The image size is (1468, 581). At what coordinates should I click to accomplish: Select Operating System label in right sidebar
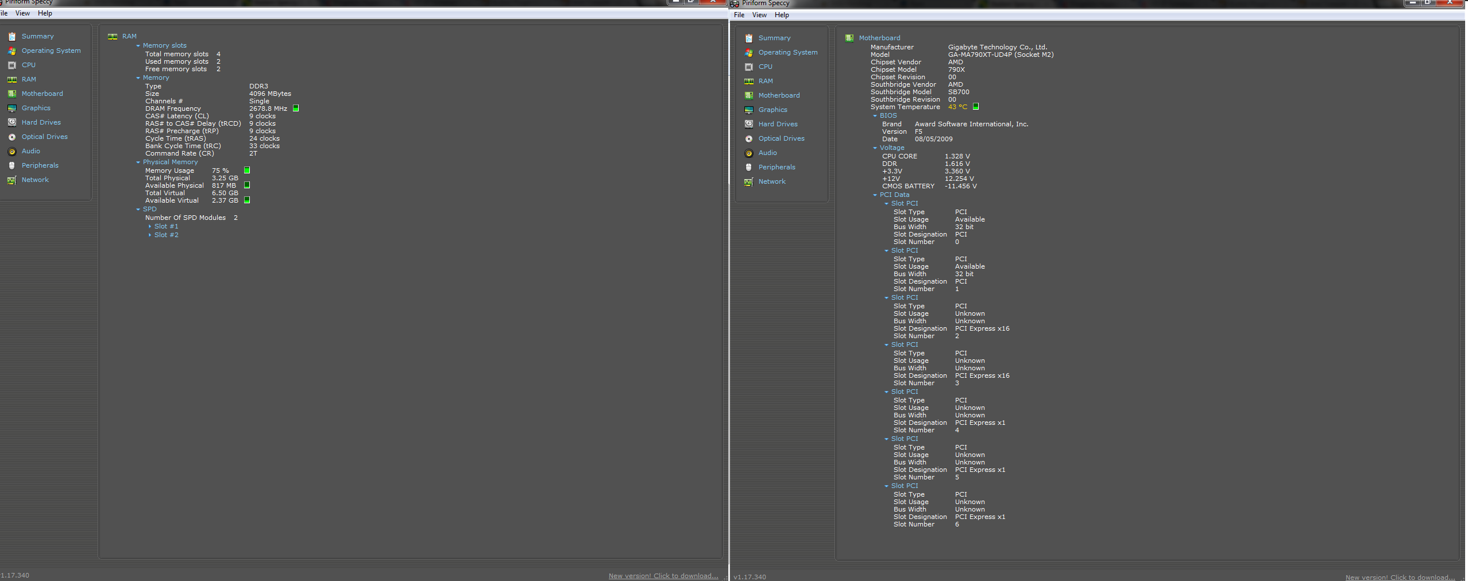788,52
